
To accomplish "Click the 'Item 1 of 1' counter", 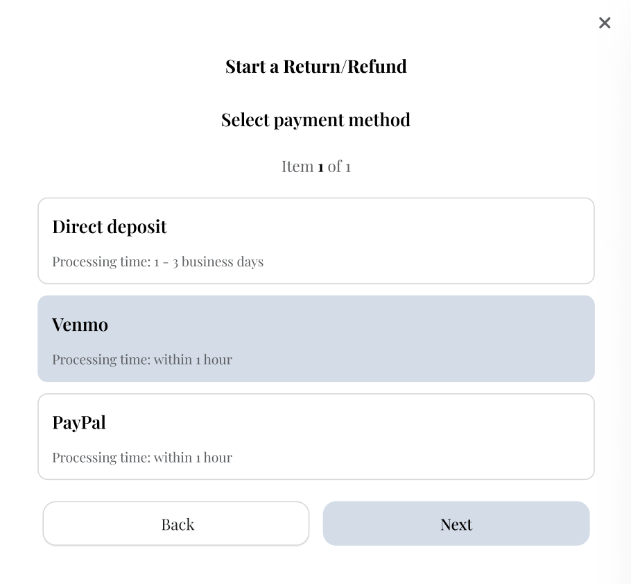I will (x=315, y=166).
